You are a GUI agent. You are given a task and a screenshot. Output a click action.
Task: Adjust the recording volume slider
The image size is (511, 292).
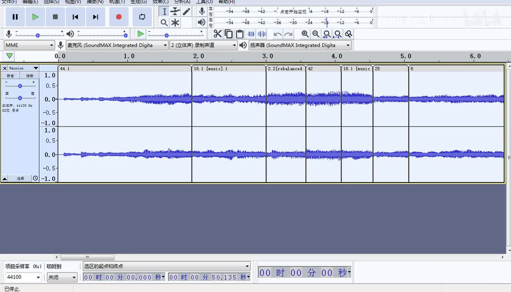tap(39, 34)
